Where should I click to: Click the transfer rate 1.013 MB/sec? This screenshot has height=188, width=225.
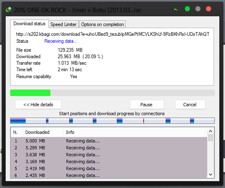[72, 63]
